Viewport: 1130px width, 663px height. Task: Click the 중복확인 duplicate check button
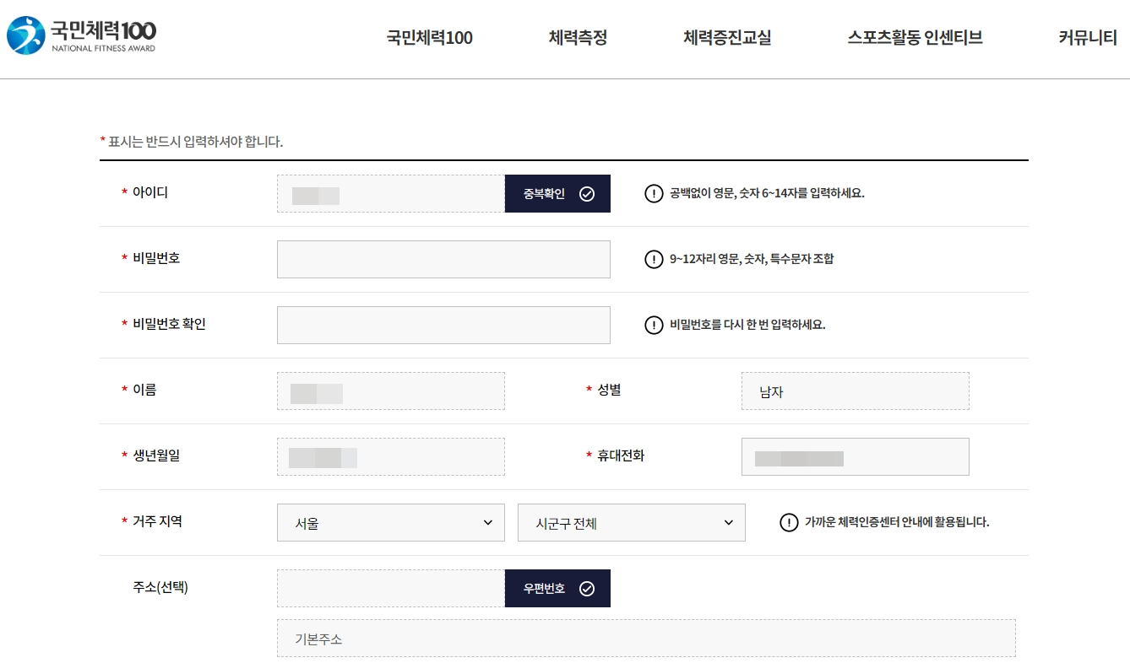tap(557, 193)
